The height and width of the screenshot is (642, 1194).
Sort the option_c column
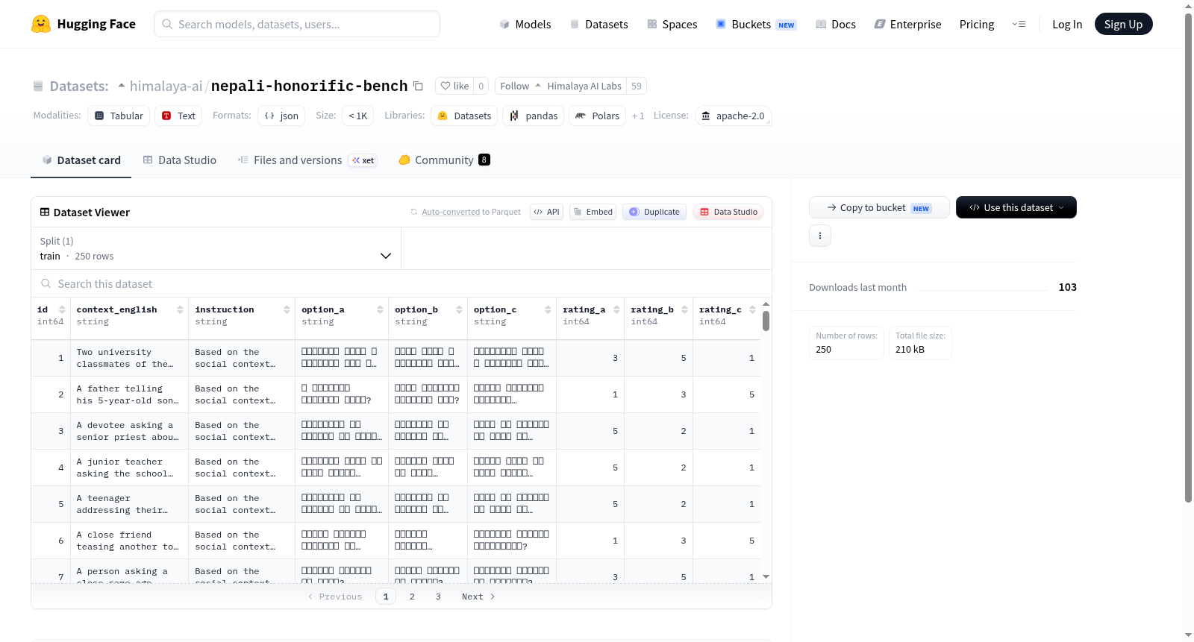coord(548,309)
